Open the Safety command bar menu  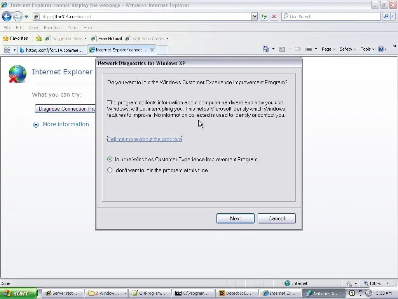click(348, 49)
